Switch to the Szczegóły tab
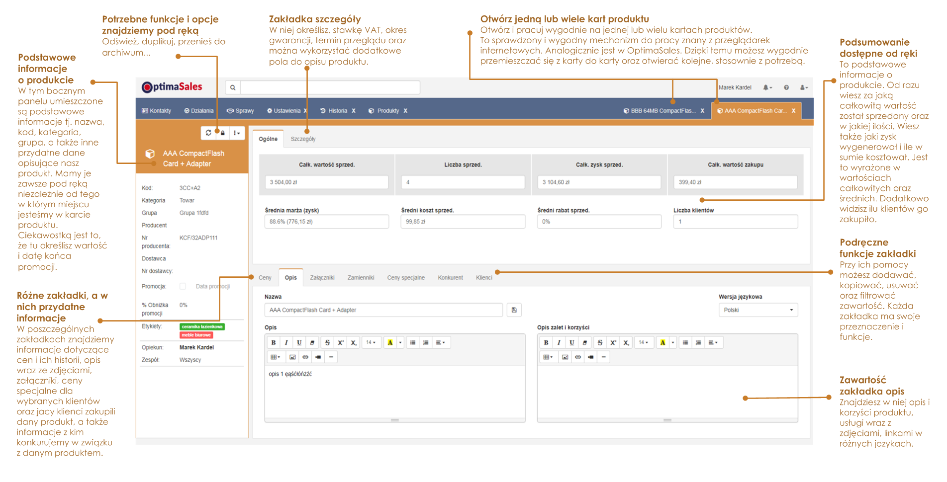The height and width of the screenshot is (482, 947). (x=303, y=139)
